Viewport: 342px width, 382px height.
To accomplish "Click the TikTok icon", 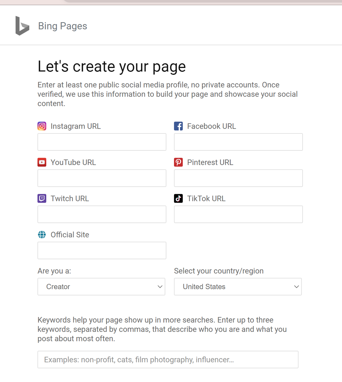I will (178, 198).
